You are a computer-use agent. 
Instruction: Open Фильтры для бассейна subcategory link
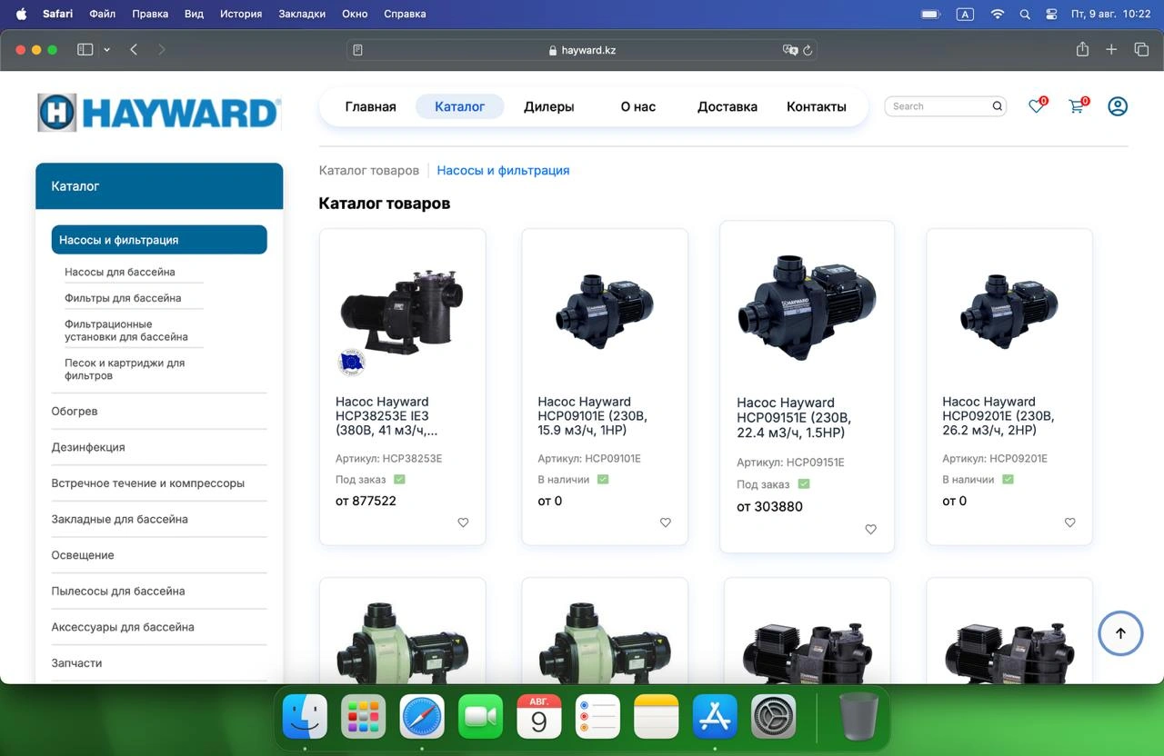(123, 298)
